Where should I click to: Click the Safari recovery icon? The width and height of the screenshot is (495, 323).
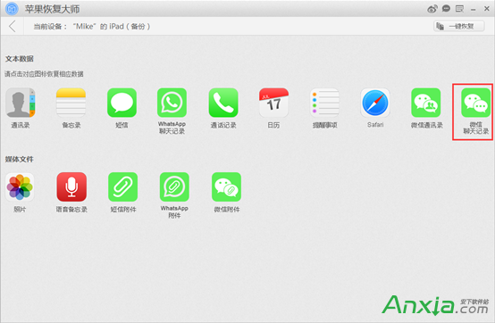click(x=375, y=103)
